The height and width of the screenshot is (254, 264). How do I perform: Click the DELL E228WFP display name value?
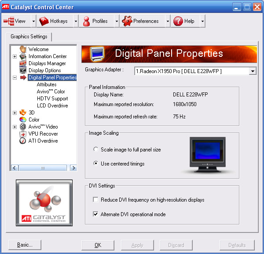pos(190,95)
